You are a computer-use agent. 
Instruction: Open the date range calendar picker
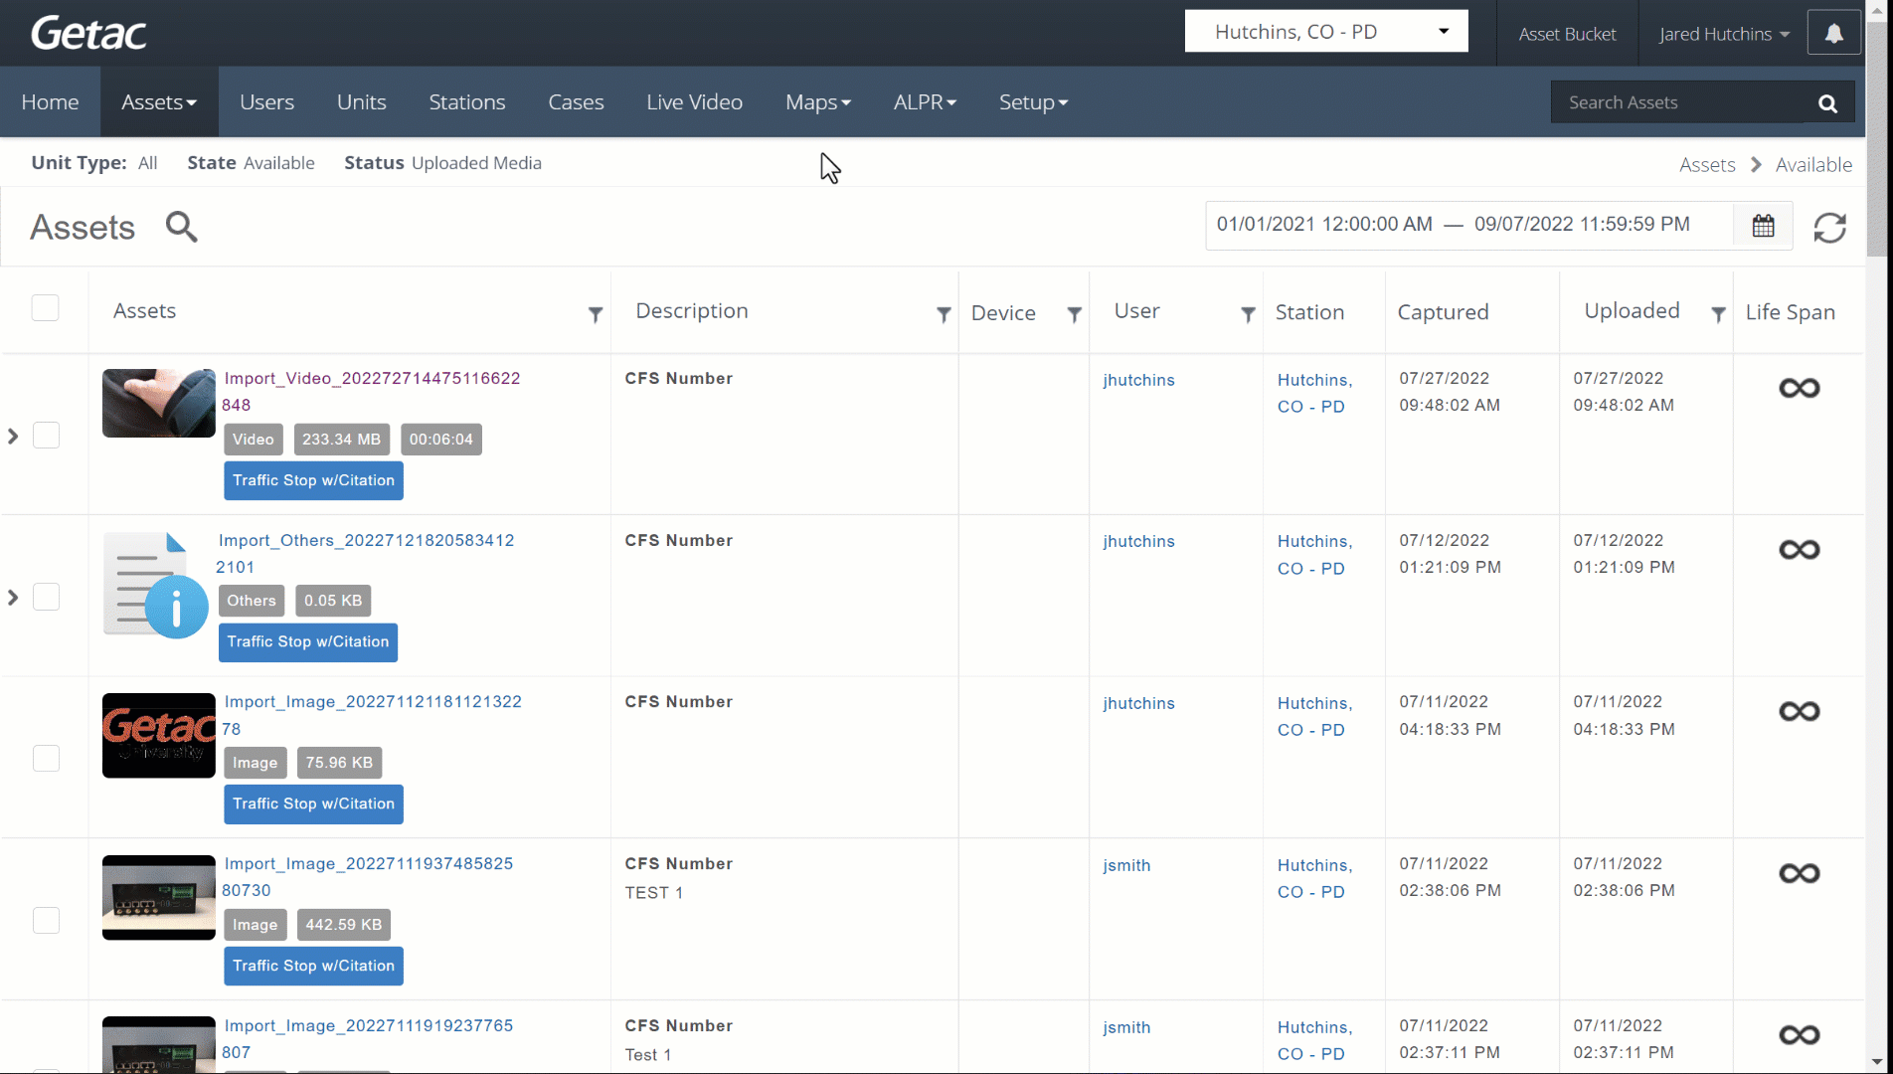(x=1763, y=226)
